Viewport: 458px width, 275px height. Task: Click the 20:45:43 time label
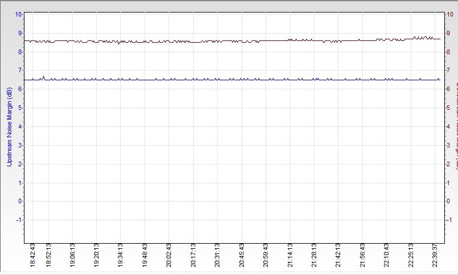point(242,255)
